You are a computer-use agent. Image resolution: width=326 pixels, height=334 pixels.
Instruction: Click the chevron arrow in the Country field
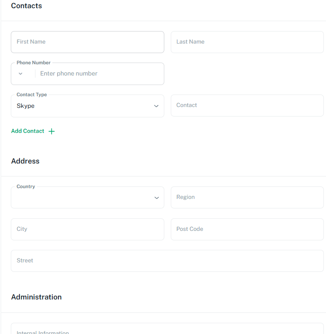(156, 198)
